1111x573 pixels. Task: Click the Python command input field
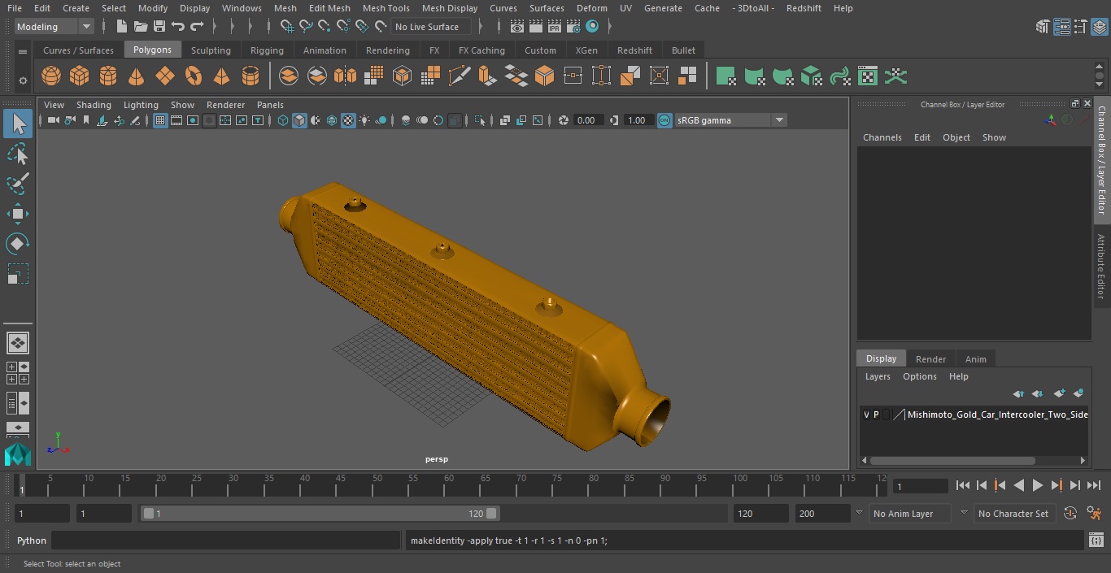coord(226,540)
